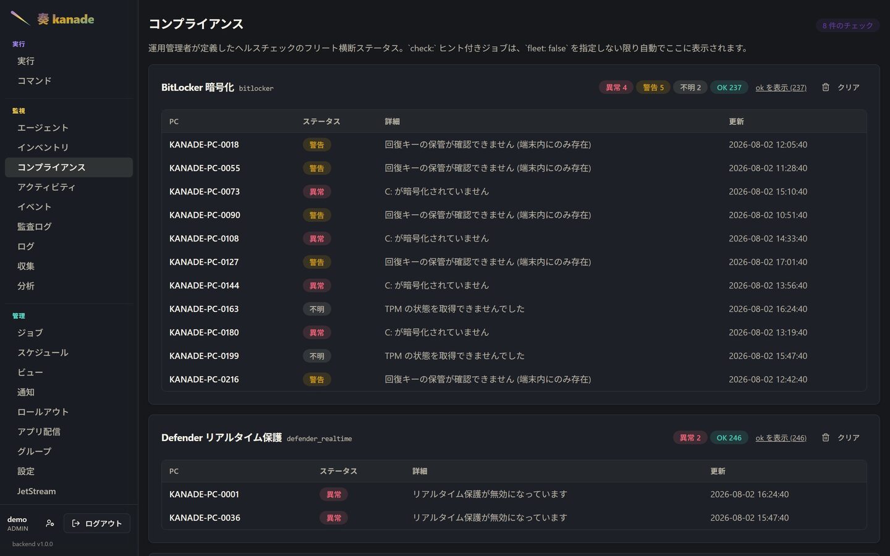
Task: Click the ログアウト button
Action: coord(97,523)
